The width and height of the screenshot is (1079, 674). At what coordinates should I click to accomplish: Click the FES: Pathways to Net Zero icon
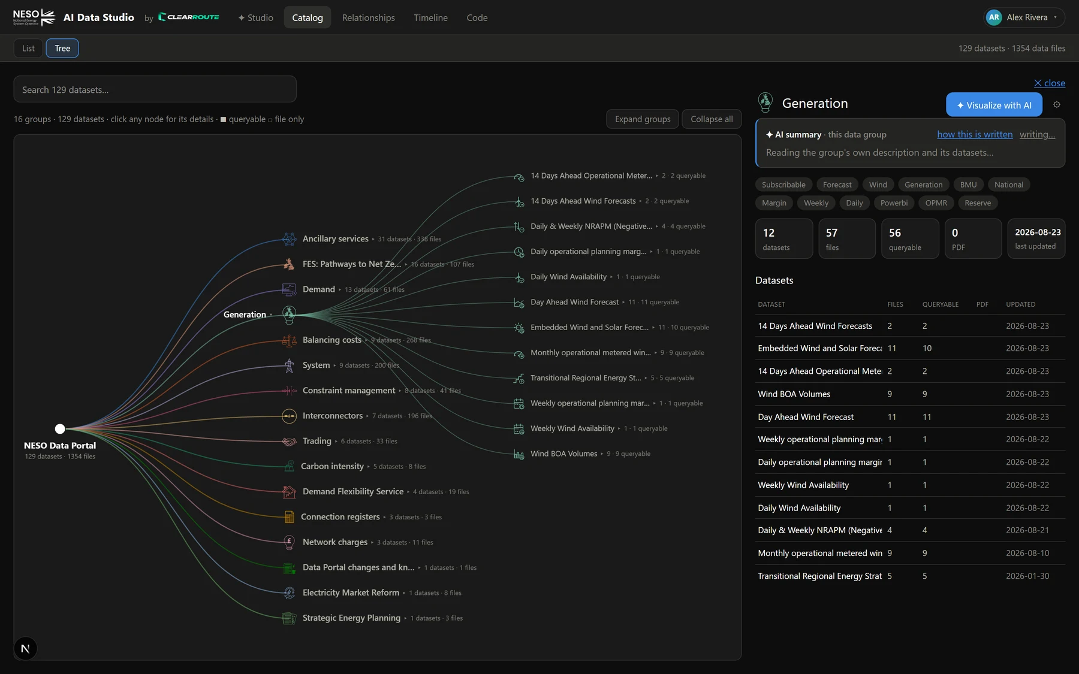tap(289, 264)
